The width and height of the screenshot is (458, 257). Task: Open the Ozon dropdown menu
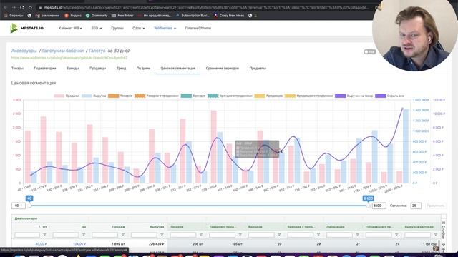138,29
